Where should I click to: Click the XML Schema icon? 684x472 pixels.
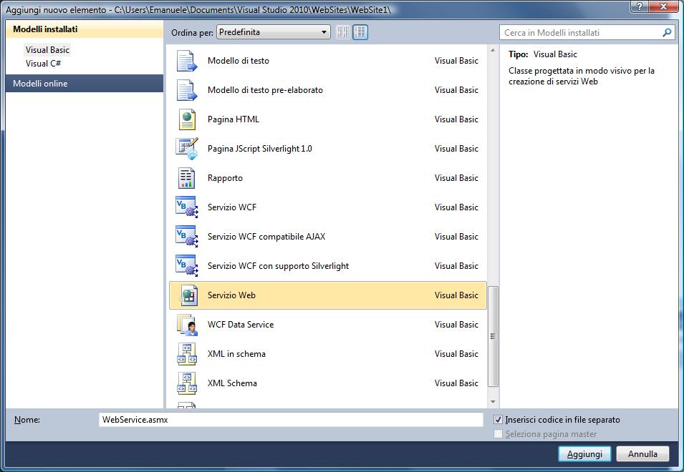coord(187,383)
